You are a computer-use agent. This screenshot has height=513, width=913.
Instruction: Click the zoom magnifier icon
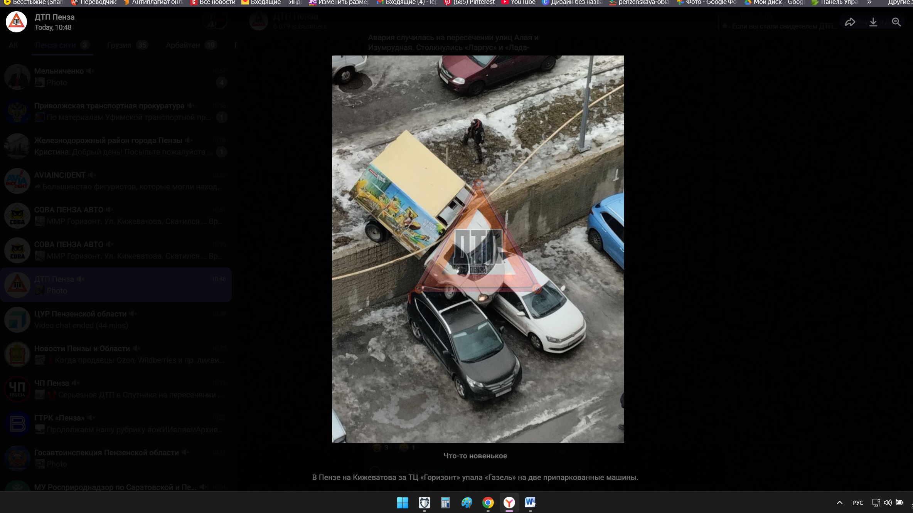[x=896, y=22]
